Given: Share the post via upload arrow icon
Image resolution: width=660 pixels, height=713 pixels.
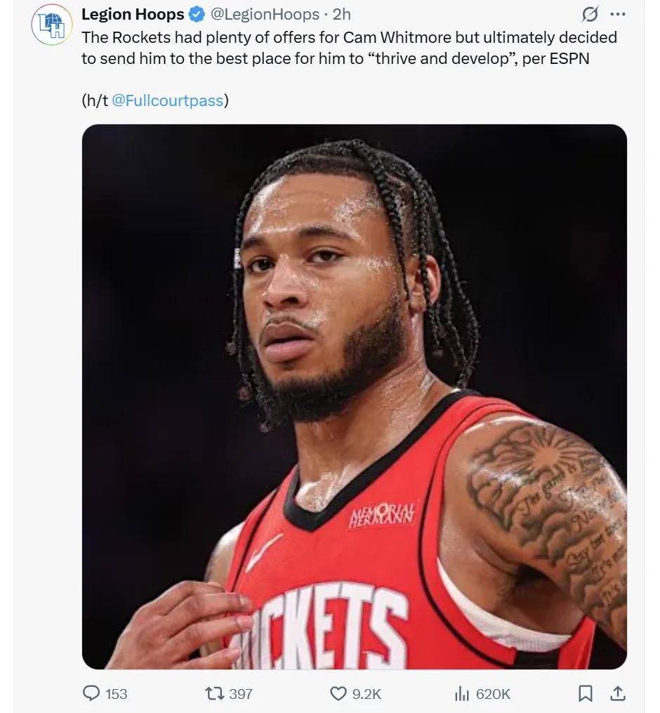Looking at the screenshot, I should click(617, 693).
